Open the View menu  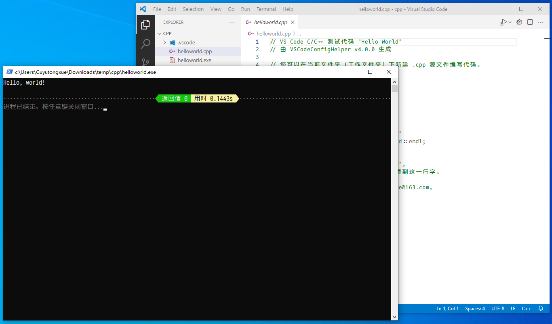tap(216, 9)
